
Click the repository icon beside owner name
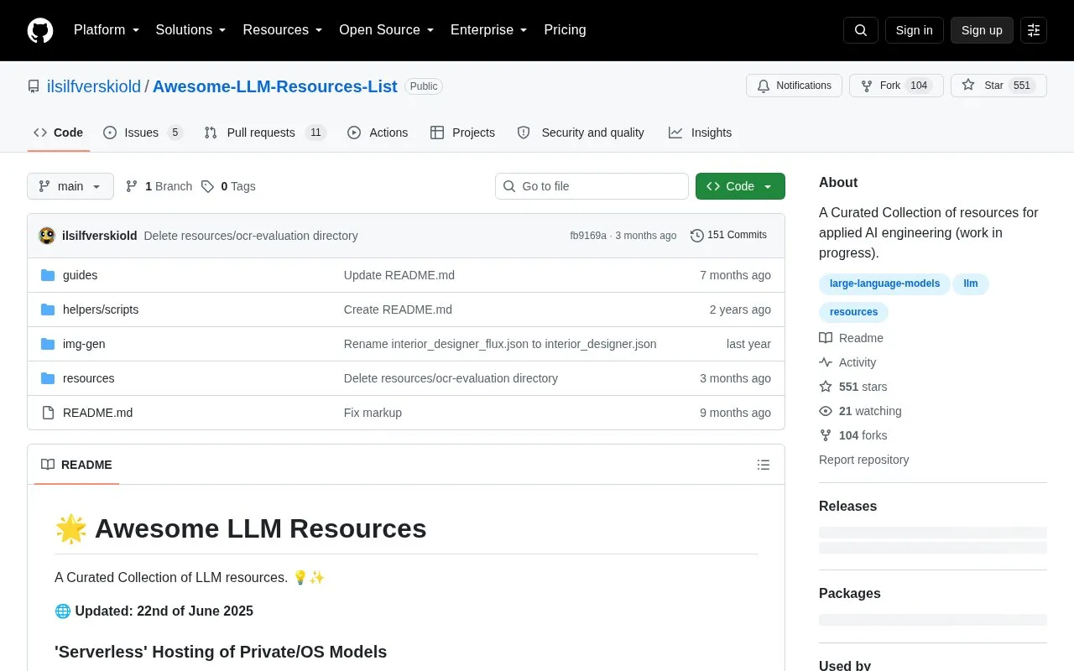pos(34,86)
